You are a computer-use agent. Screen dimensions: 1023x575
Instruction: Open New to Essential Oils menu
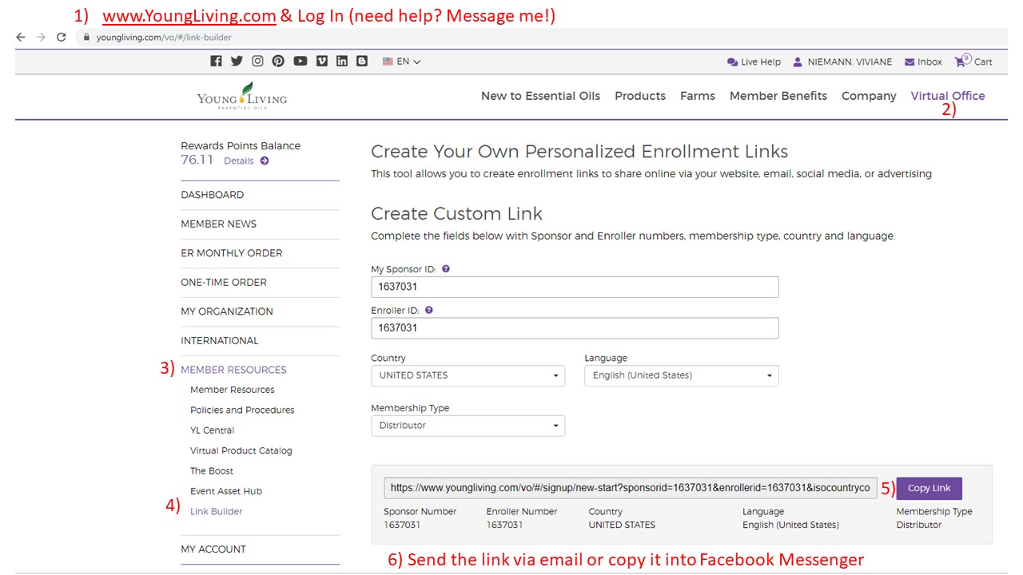[x=540, y=96]
